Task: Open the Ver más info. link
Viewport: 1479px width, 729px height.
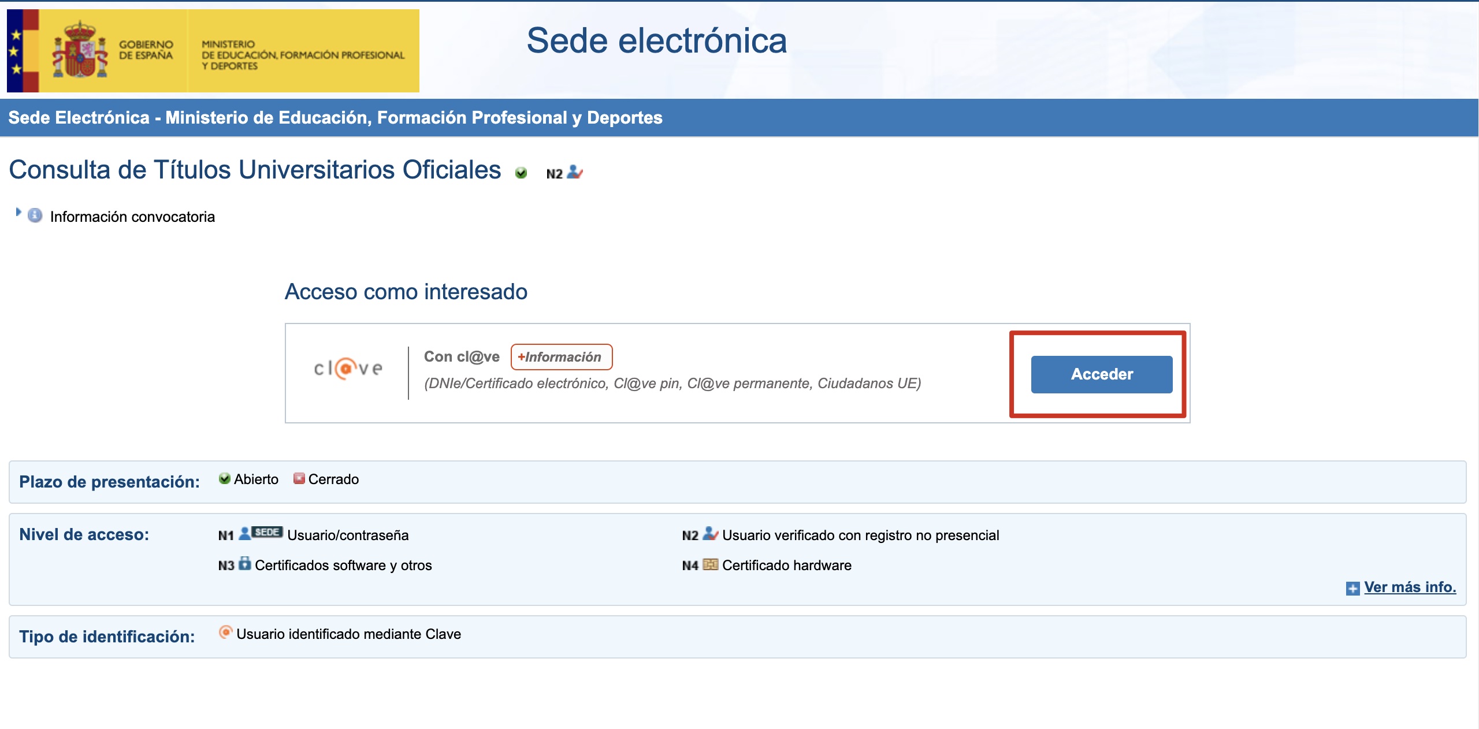Action: point(1410,587)
